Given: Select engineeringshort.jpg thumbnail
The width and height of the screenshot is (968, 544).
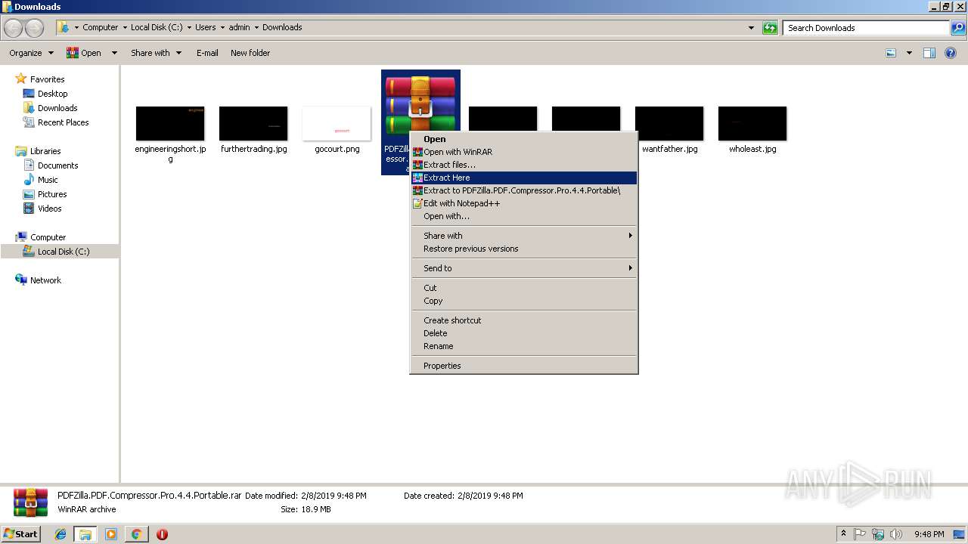Looking at the screenshot, I should point(170,123).
